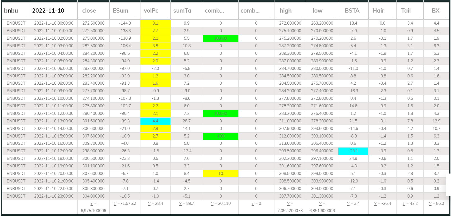Click the low total 6,851.600006
The width and height of the screenshot is (451, 216).
tap(322, 211)
